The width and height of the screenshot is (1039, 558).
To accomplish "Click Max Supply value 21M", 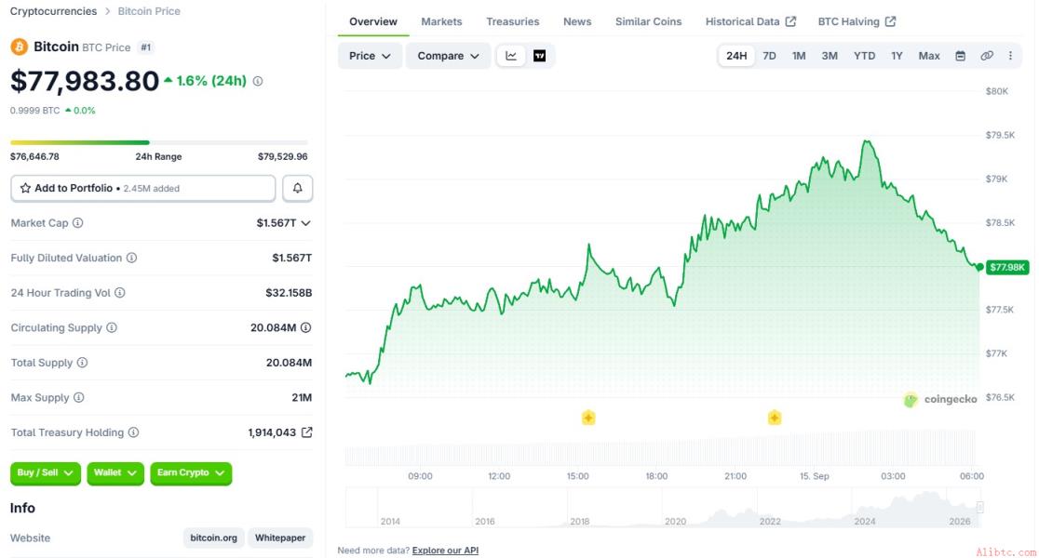I will coord(303,397).
